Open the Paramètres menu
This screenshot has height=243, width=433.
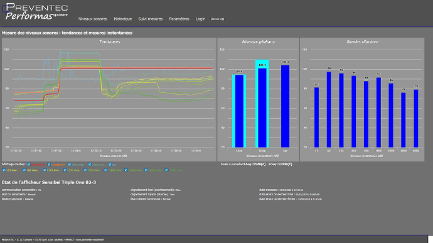(179, 19)
